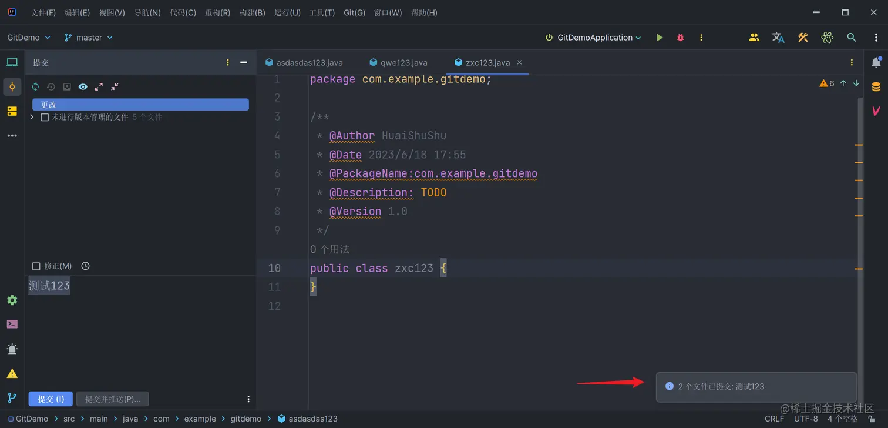Switch to asdasdas123.java tab
888x428 pixels.
pos(304,62)
